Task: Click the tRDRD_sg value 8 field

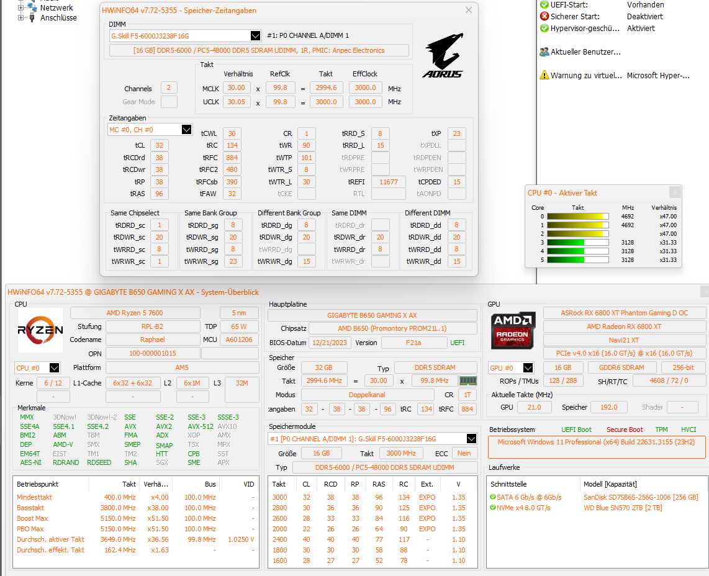Action: (233, 225)
